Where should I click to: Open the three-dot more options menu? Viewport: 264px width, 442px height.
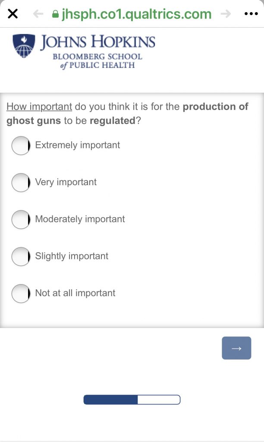click(251, 14)
